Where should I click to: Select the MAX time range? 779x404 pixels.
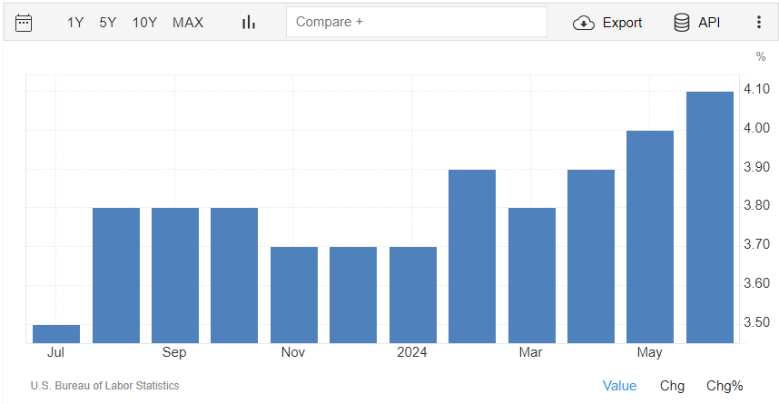[x=188, y=23]
